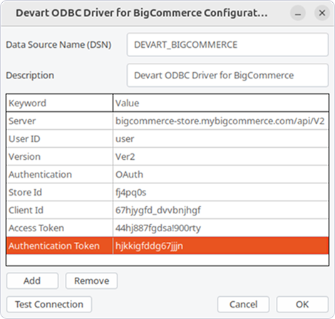This screenshot has width=335, height=319.
Task: Close the configuration window
Action: pyautogui.click(x=322, y=13)
